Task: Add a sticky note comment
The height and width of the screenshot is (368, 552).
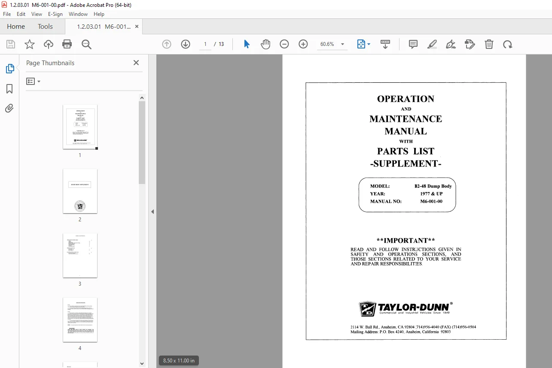Action: coord(413,44)
